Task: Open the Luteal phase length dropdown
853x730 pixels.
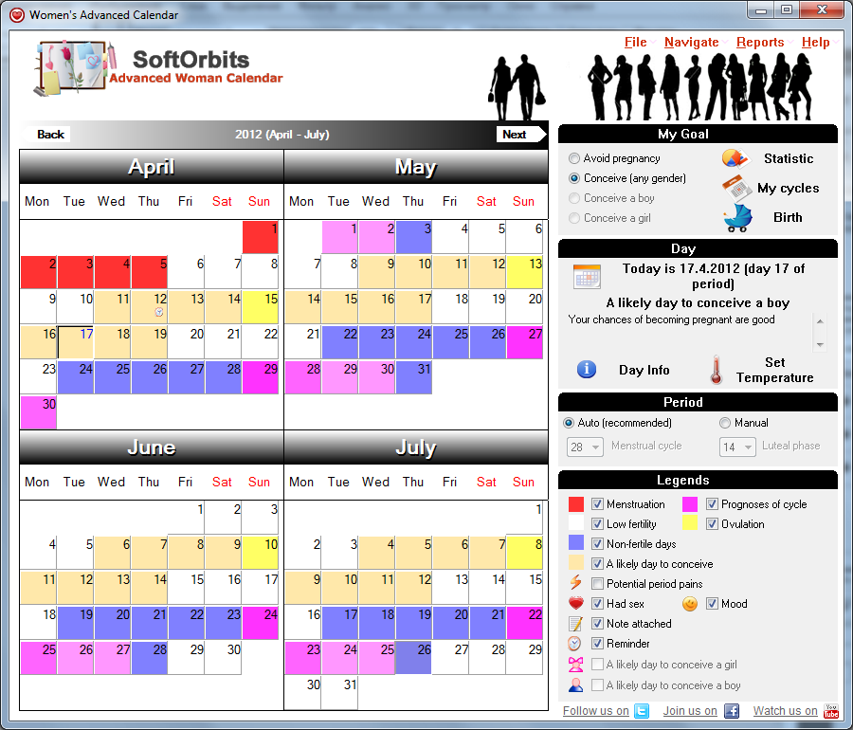Action: [x=737, y=447]
